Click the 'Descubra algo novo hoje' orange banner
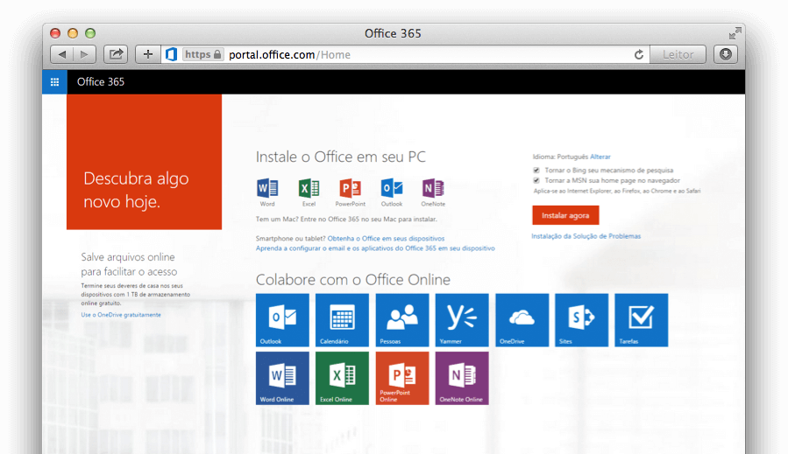 pyautogui.click(x=145, y=162)
